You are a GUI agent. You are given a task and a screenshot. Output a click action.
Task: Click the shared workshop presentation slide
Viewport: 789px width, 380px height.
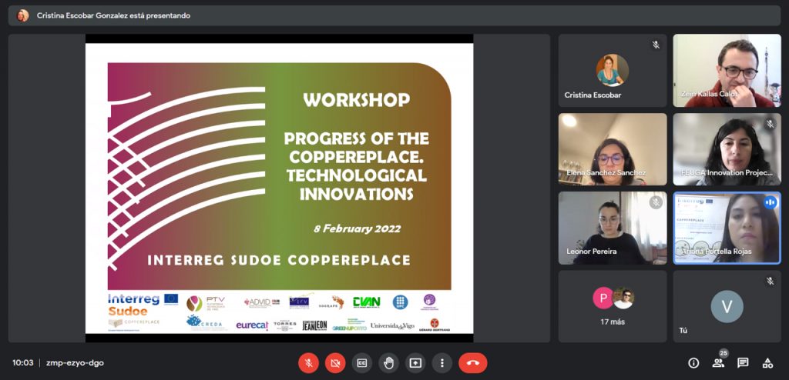click(x=279, y=188)
